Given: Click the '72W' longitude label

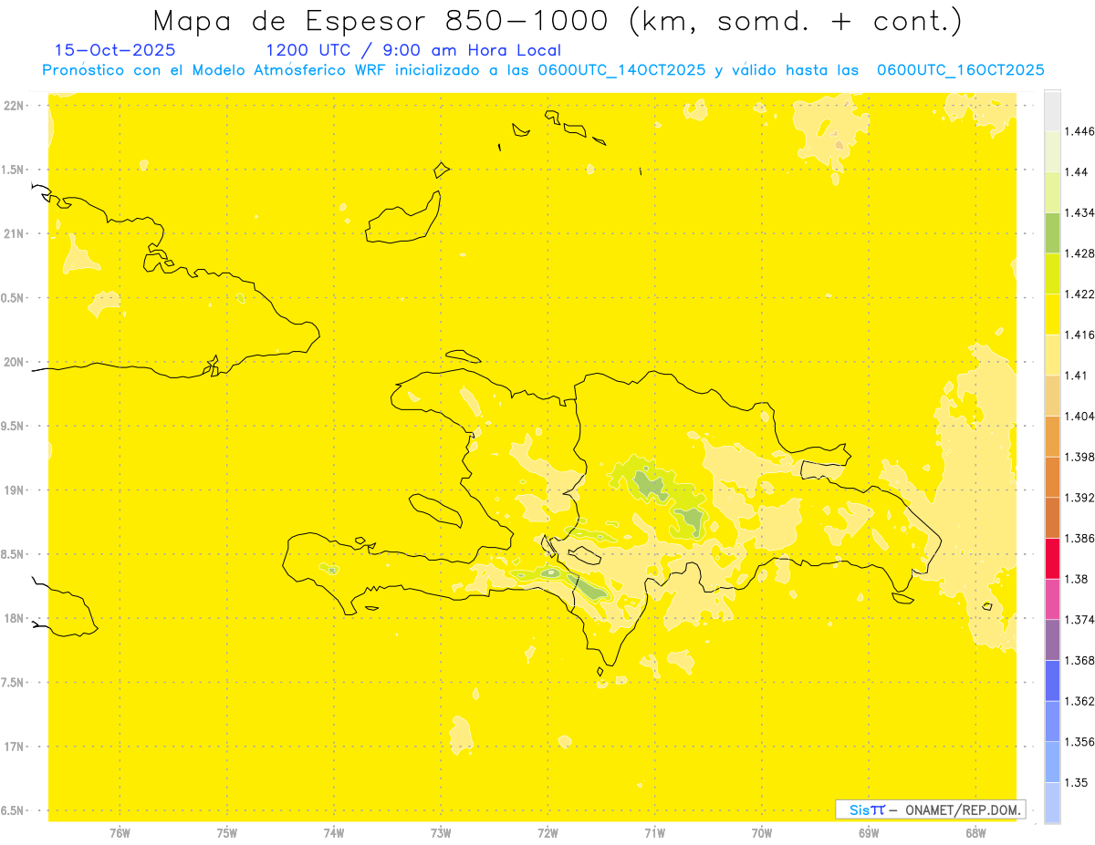Looking at the screenshot, I should click(x=547, y=833).
